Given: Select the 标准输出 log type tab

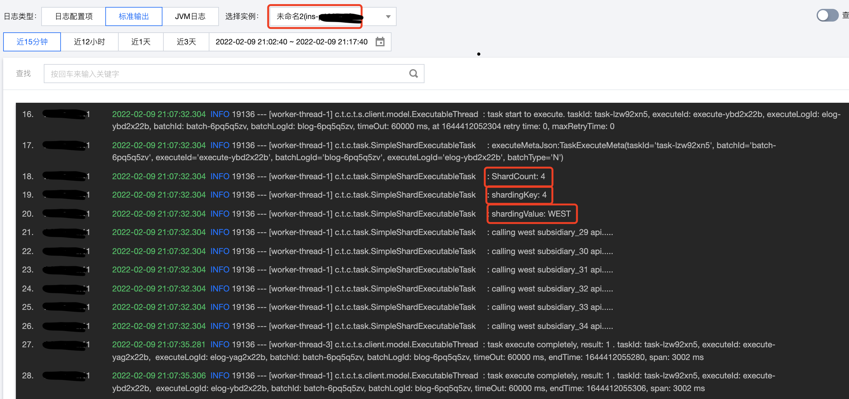Looking at the screenshot, I should [134, 16].
